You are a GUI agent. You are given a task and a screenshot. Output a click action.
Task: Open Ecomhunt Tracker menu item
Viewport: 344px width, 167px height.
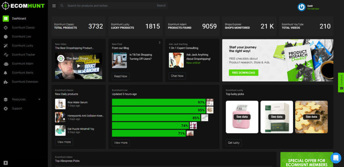click(x=24, y=55)
